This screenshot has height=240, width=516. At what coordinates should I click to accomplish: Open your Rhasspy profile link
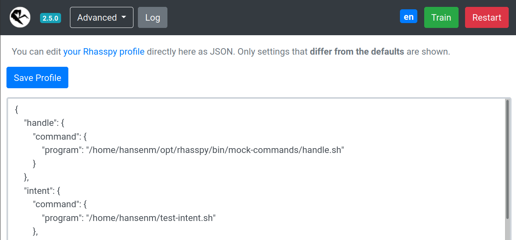(x=104, y=51)
